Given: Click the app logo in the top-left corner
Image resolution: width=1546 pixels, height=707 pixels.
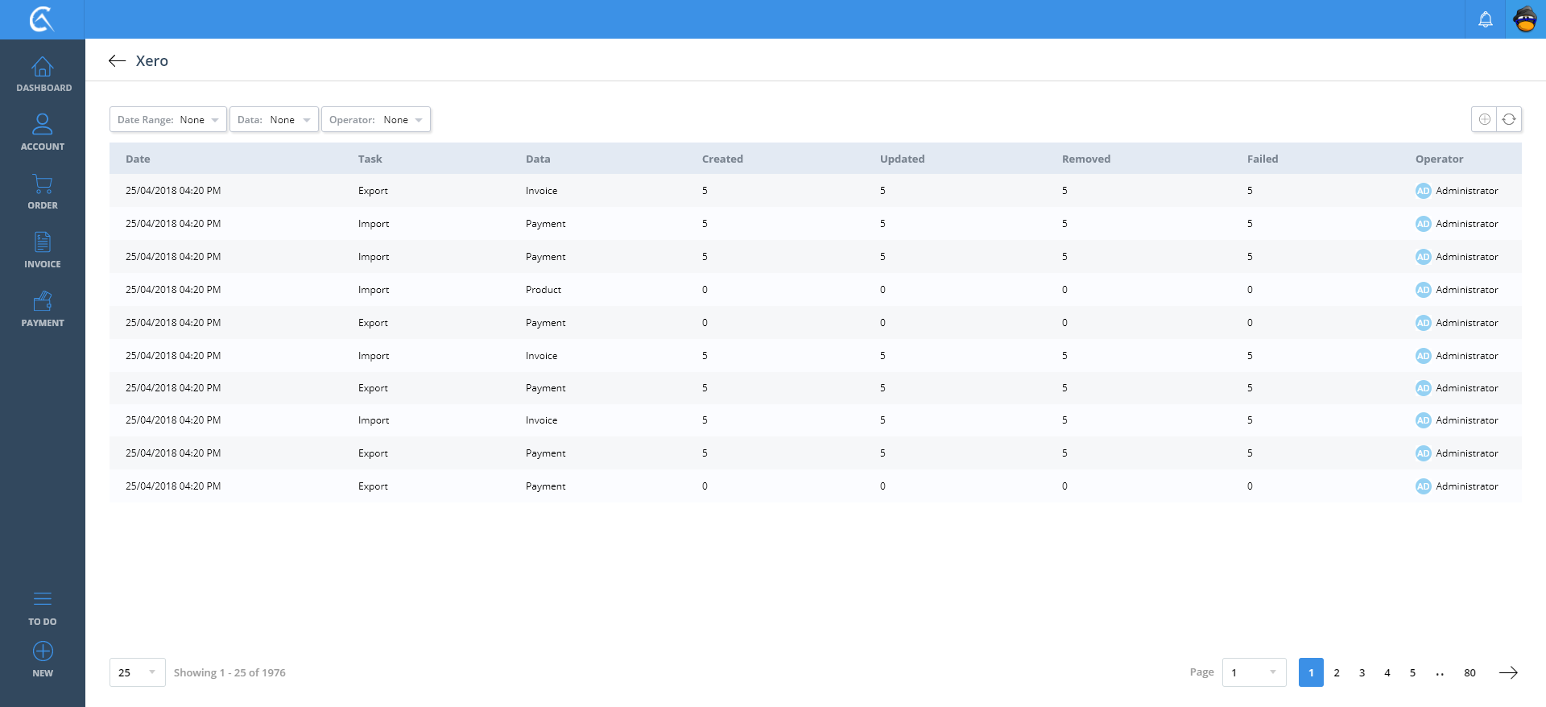Looking at the screenshot, I should [42, 19].
